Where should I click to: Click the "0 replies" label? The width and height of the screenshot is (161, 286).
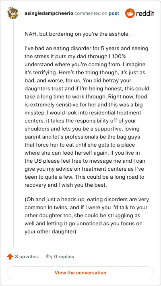(64, 257)
